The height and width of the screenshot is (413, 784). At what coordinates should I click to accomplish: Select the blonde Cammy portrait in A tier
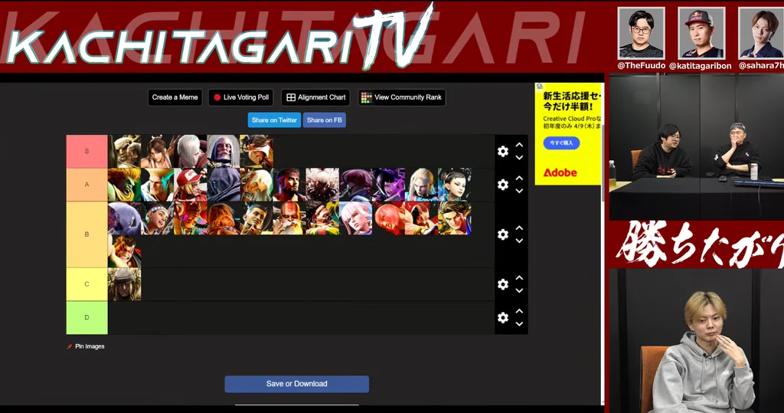point(422,185)
